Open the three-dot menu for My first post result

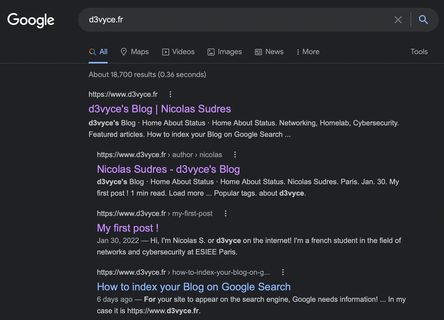pos(225,214)
